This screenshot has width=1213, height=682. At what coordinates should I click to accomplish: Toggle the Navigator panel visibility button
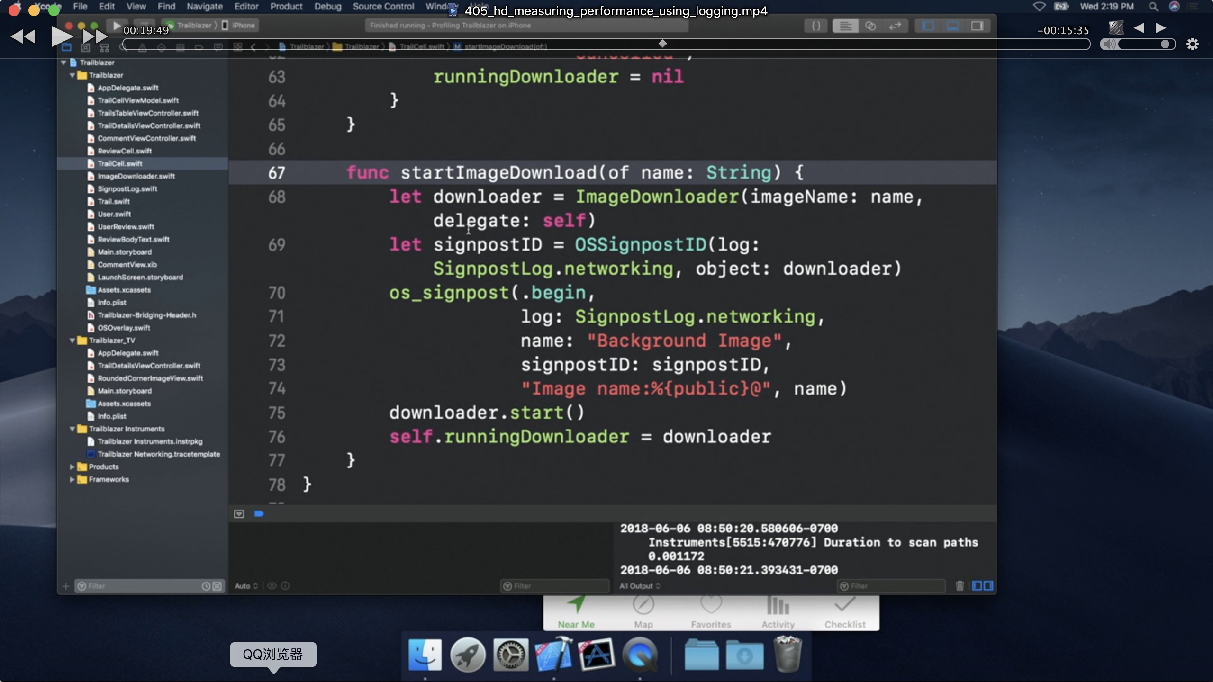coord(928,26)
